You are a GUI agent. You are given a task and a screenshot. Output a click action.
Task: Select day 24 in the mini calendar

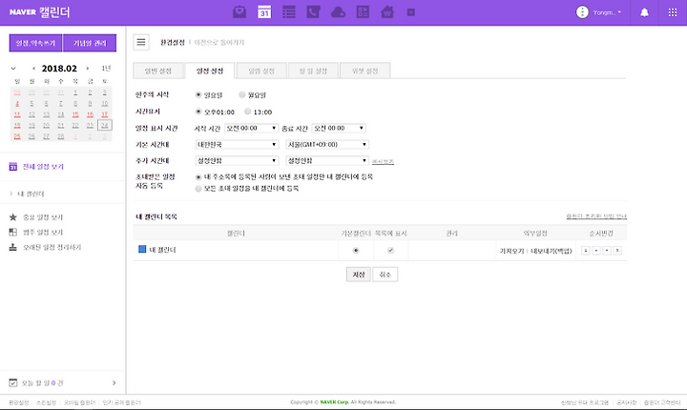pyautogui.click(x=104, y=125)
